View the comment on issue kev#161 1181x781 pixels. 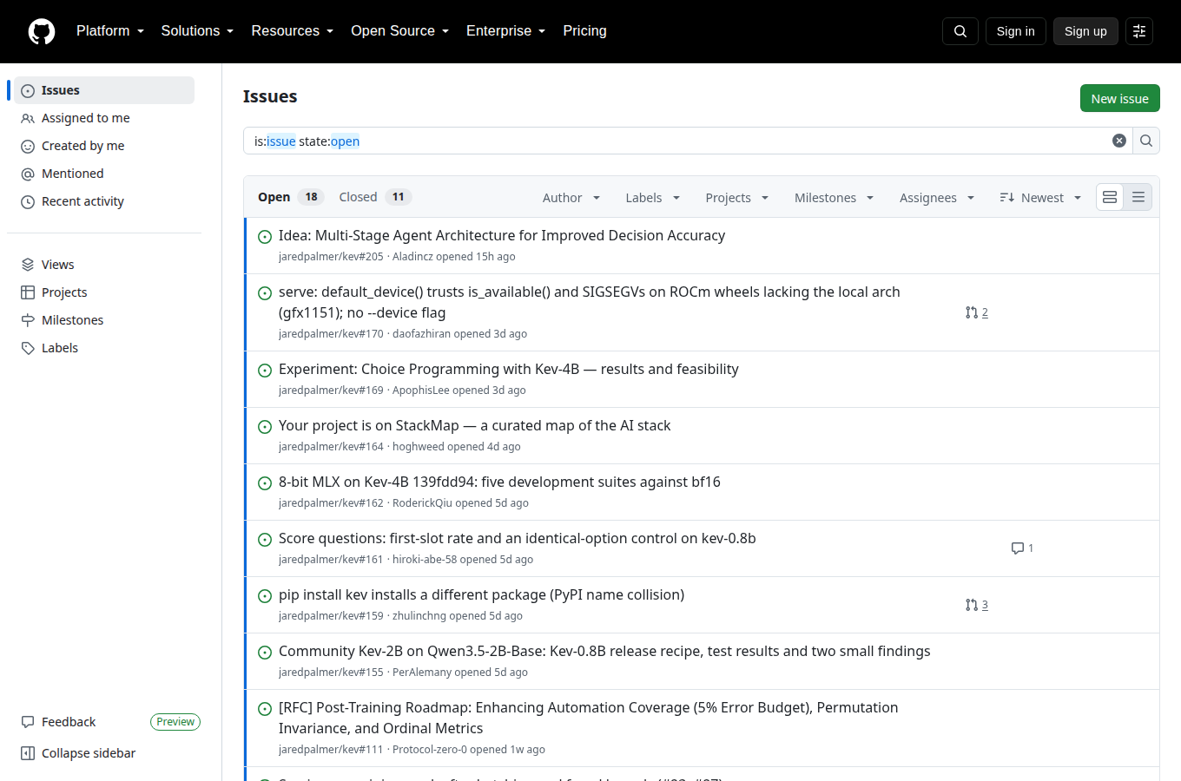click(x=1023, y=548)
